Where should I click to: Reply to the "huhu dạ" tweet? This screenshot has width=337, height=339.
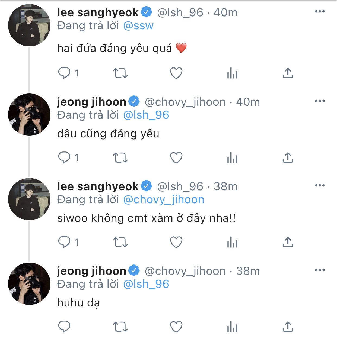coord(64,327)
